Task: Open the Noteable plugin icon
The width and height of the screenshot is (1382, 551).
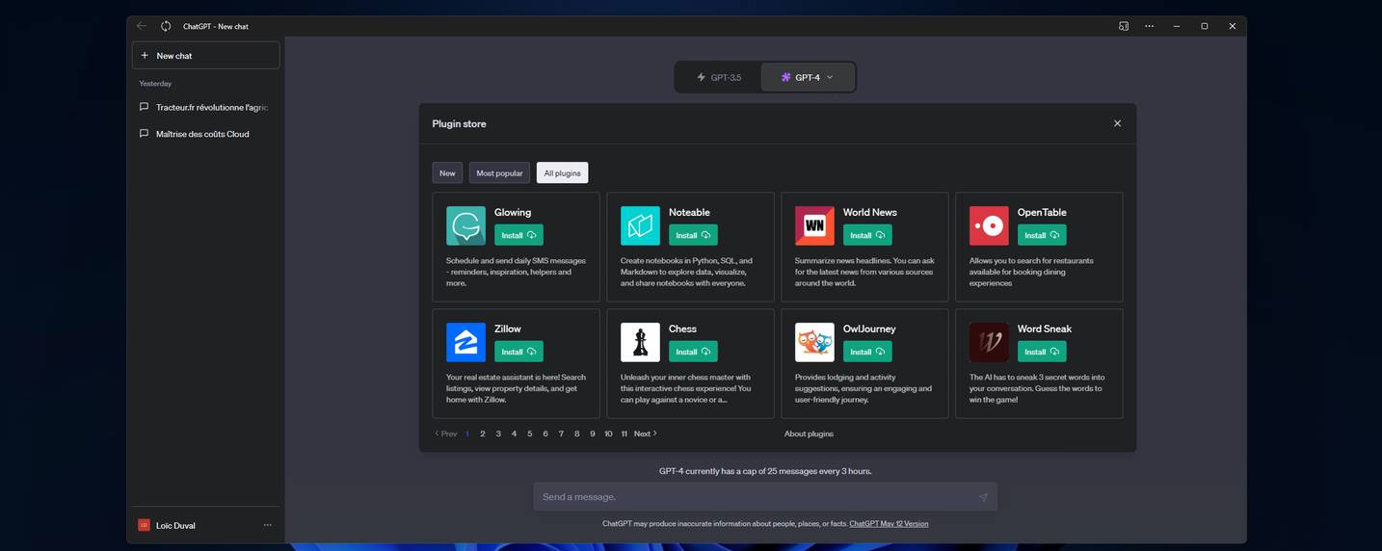Action: [x=640, y=225]
